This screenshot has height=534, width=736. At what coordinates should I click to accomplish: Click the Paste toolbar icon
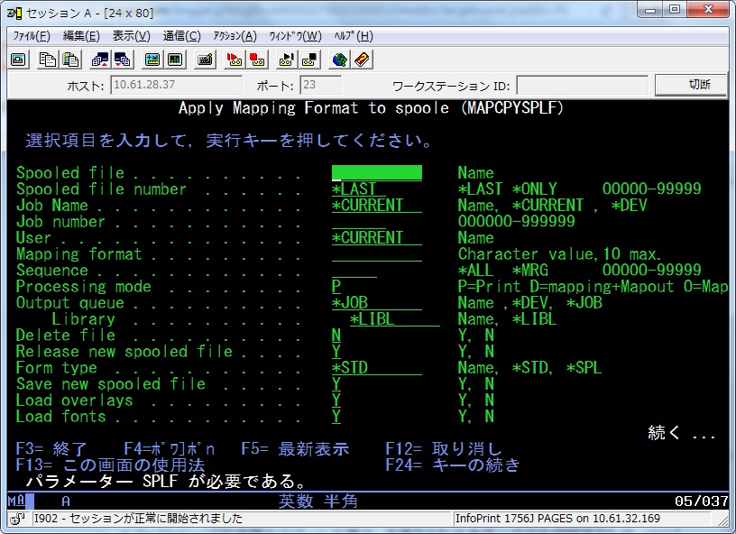click(x=70, y=60)
